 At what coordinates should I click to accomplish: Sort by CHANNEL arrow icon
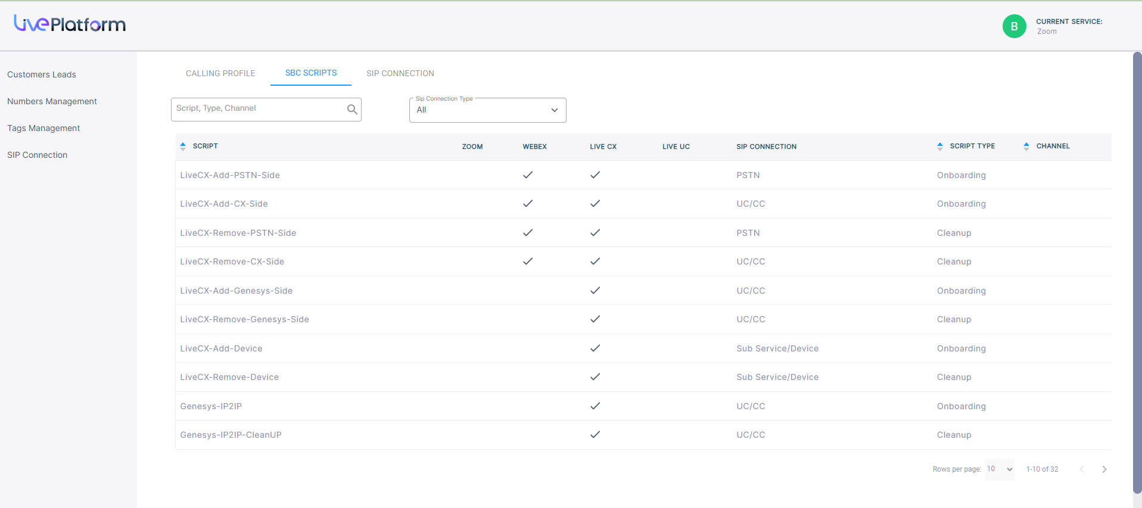point(1026,147)
